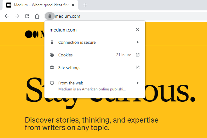Reload the current page

[27, 16]
